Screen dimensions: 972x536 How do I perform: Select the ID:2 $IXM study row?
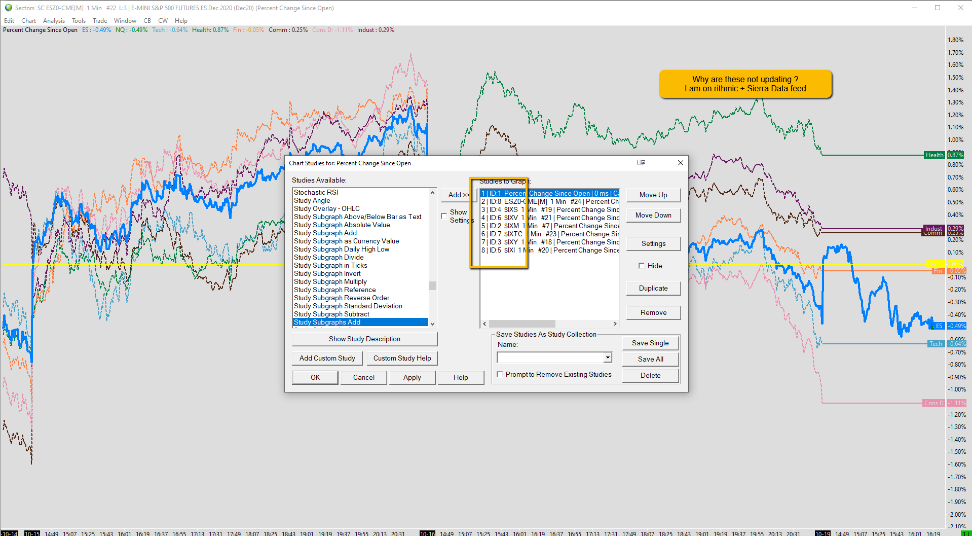(x=550, y=226)
